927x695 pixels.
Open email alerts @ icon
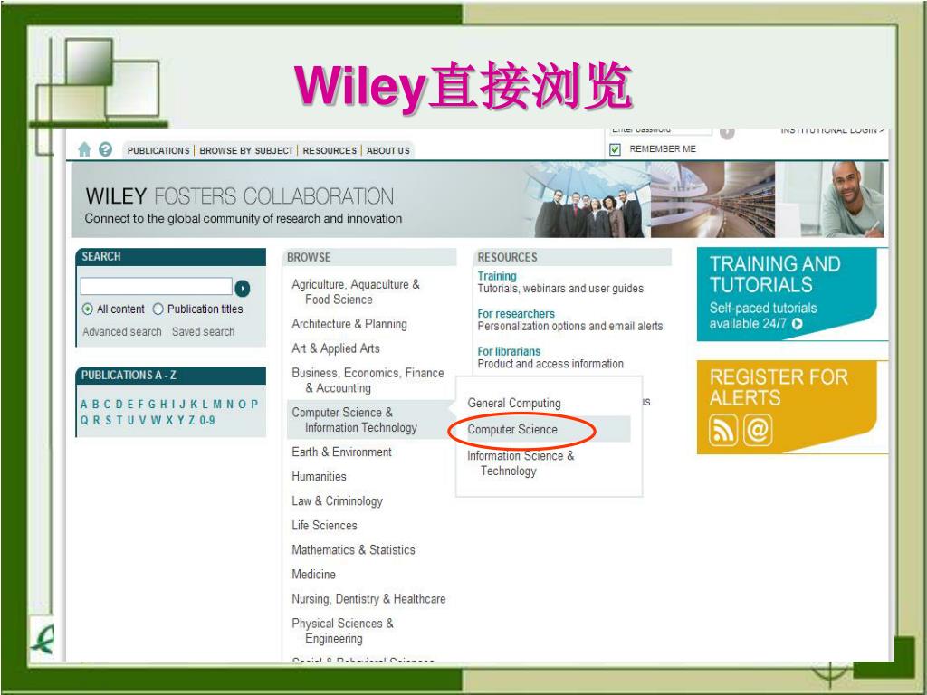pyautogui.click(x=758, y=430)
